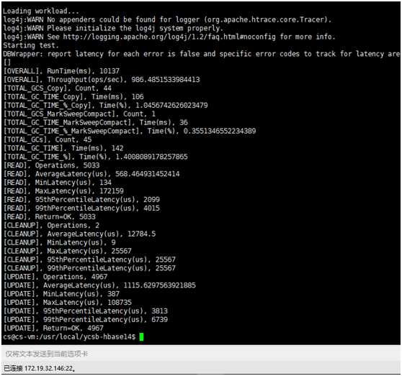Image resolution: width=402 pixels, height=376 pixels.
Task: Click the send-text input field below the terminal
Action: click(201, 354)
